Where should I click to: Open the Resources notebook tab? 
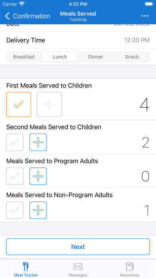[130, 270]
